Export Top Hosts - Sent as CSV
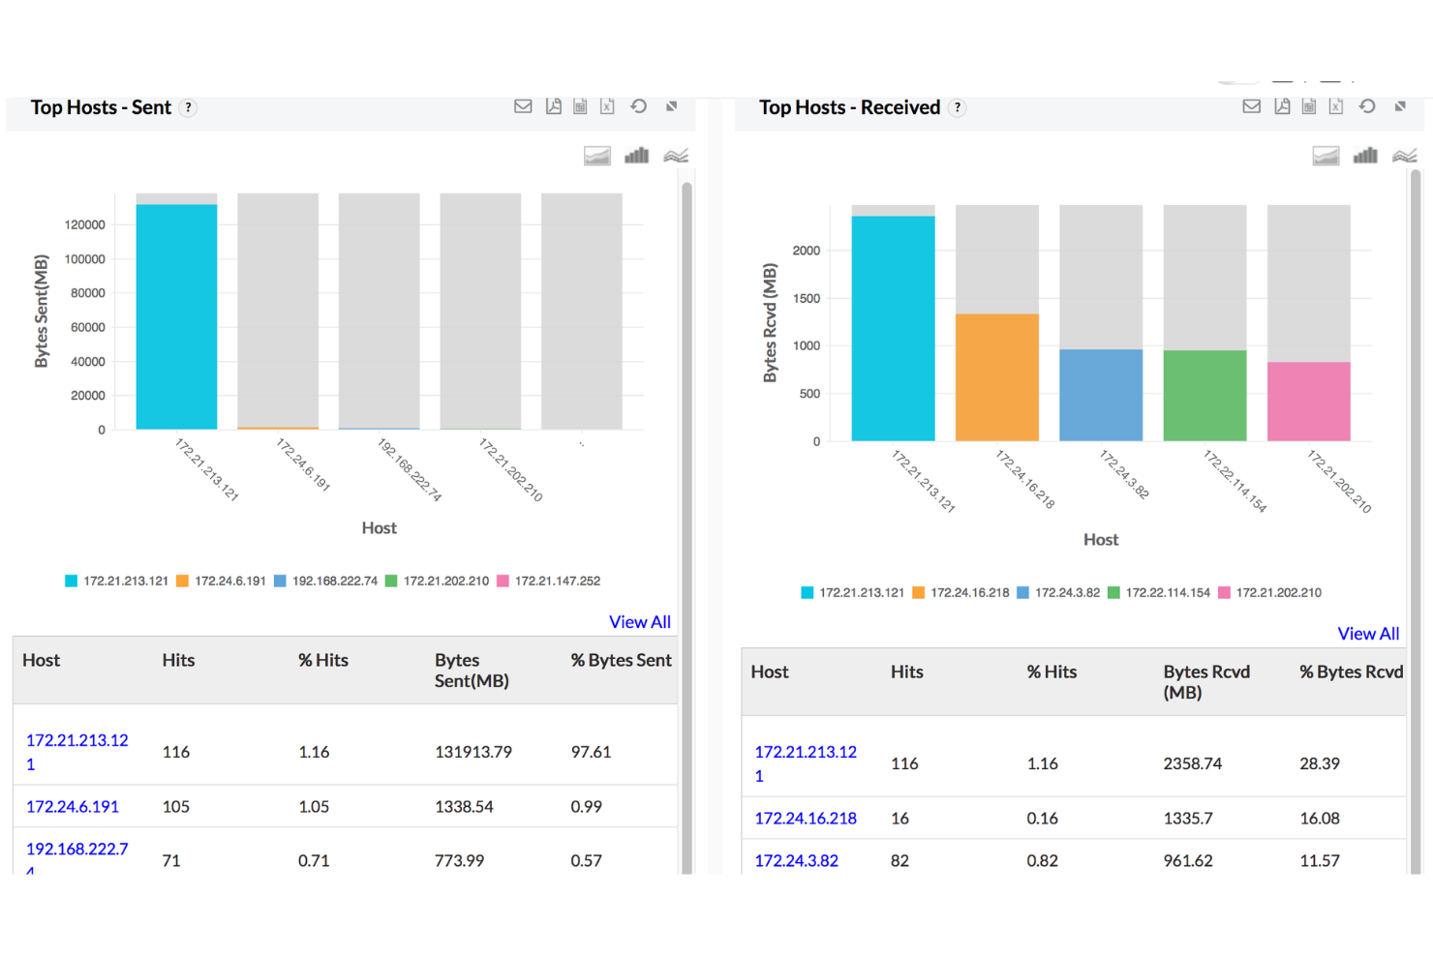1433x955 pixels. [580, 106]
